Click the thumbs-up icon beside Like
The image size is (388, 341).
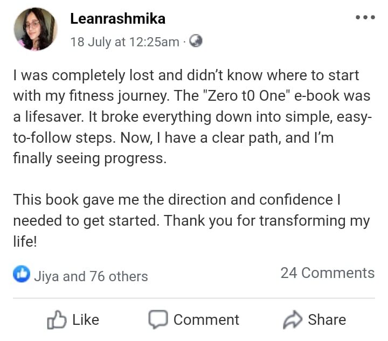tap(56, 320)
